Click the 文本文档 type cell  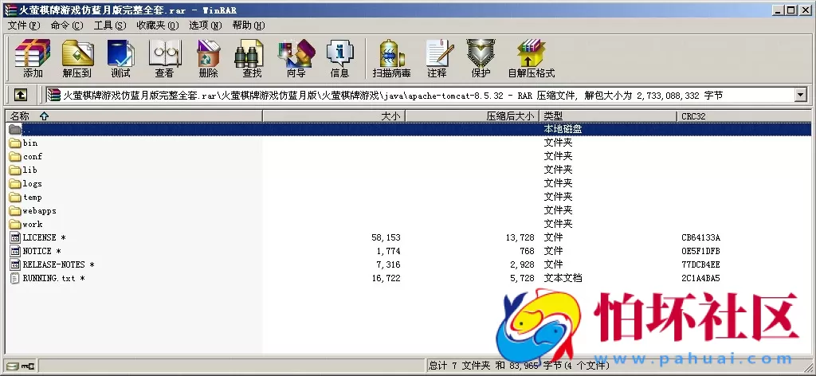coord(563,278)
